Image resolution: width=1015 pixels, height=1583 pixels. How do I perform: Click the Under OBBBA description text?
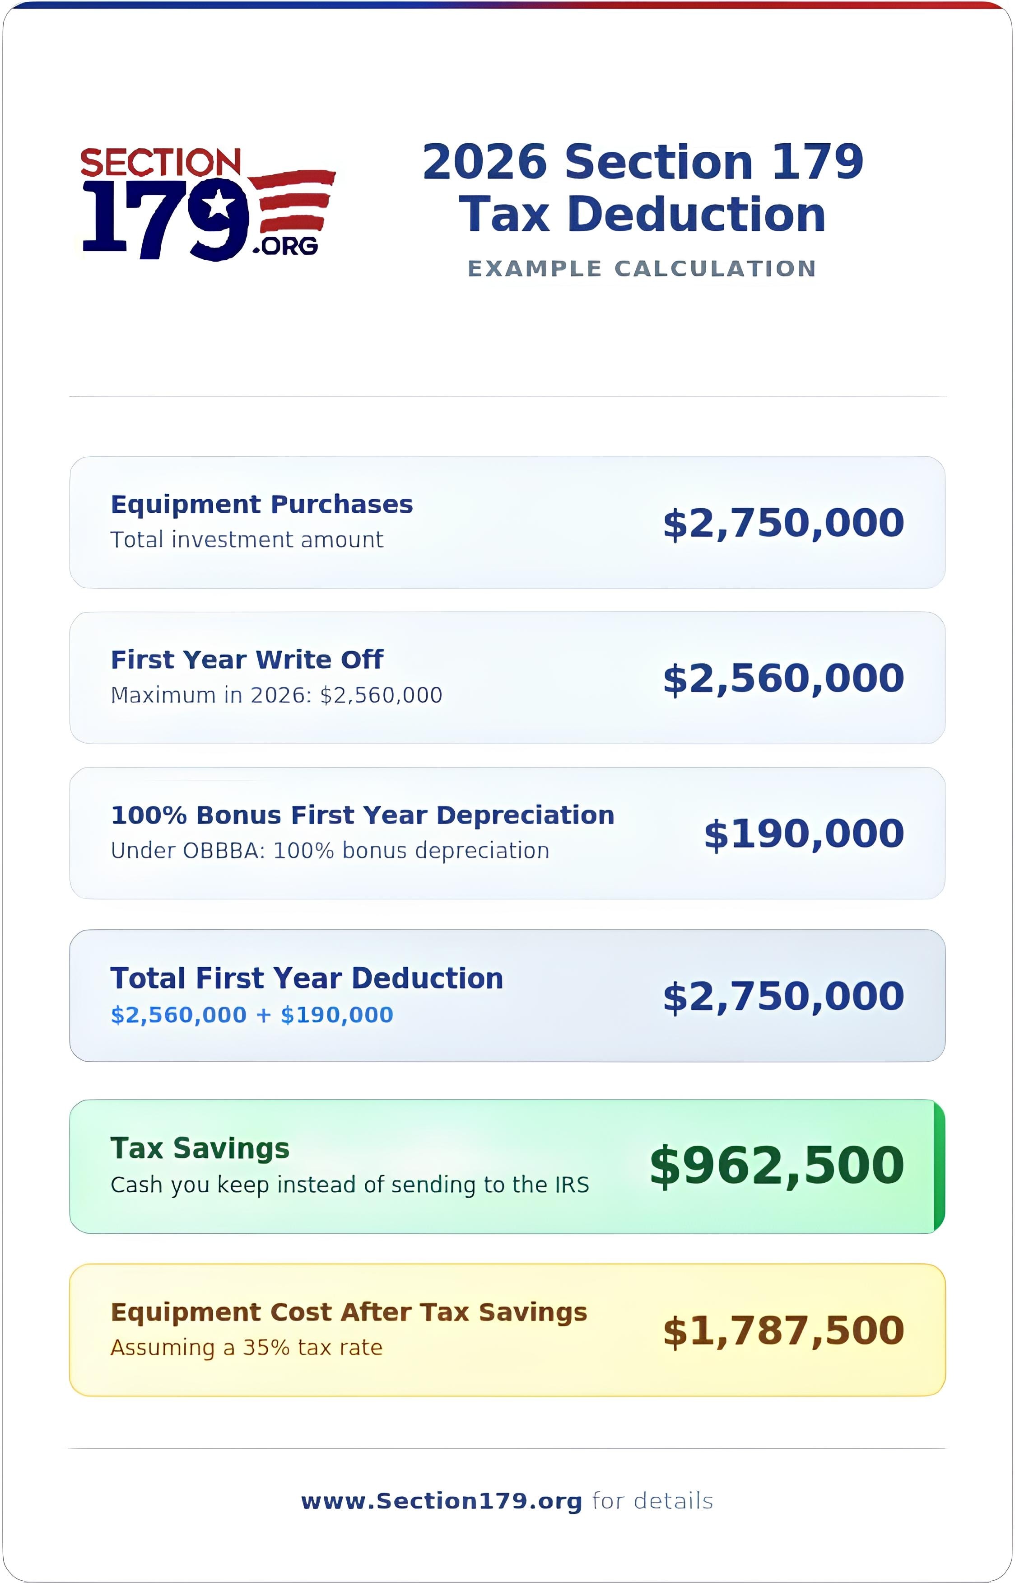(x=330, y=851)
